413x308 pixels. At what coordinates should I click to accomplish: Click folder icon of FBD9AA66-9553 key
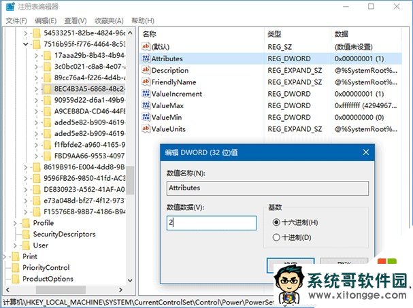coord(47,156)
